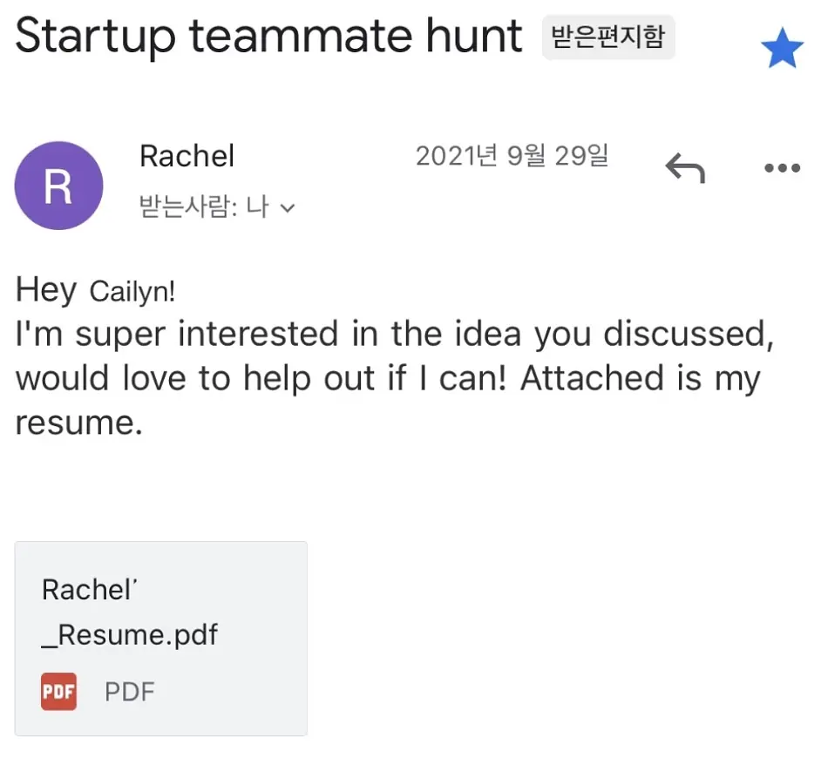
Task: Open the three-dot more options menu
Action: point(783,168)
